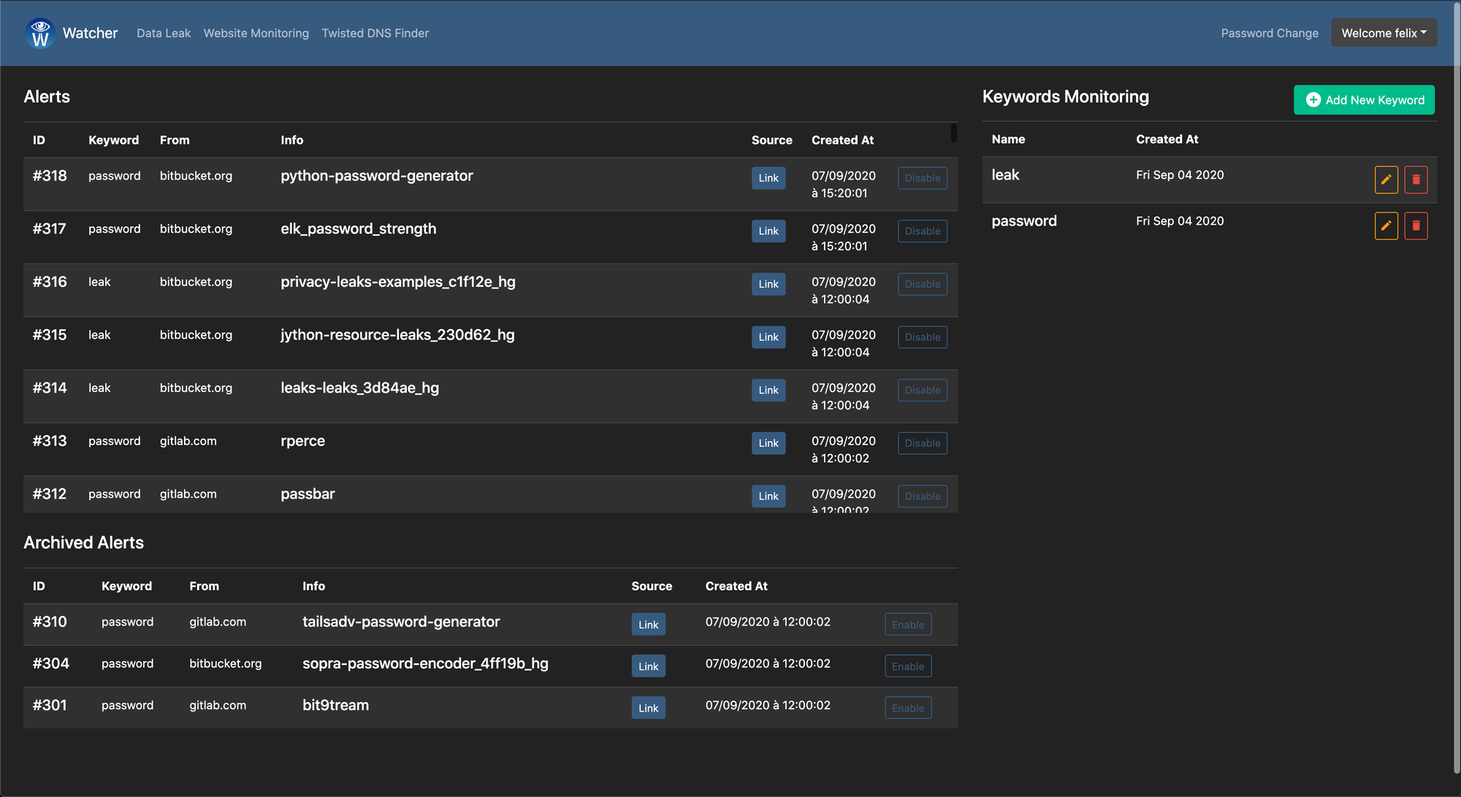Edit the 'password' keyword with pencil icon
Image resolution: width=1461 pixels, height=797 pixels.
tap(1386, 226)
